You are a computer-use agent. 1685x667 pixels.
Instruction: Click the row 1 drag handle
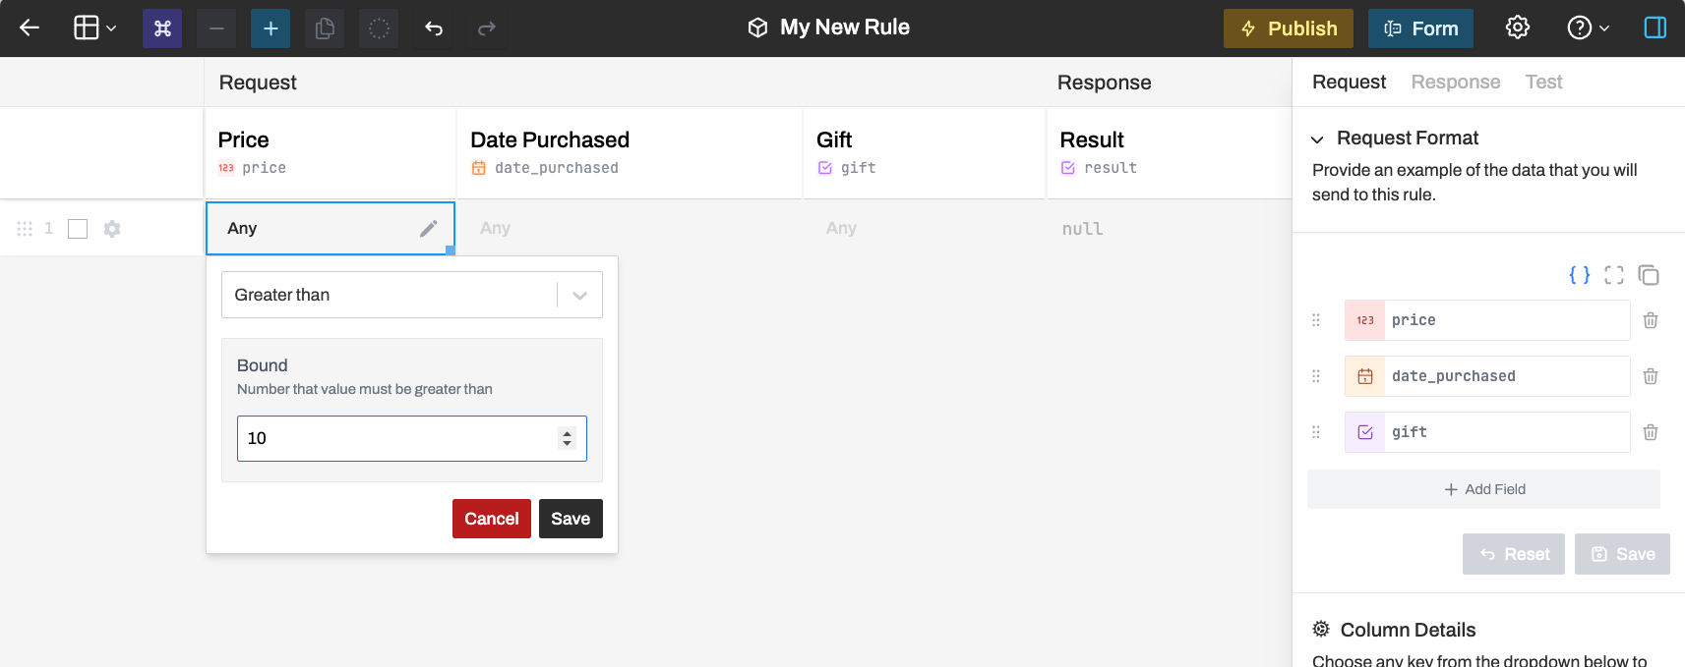[x=25, y=229]
